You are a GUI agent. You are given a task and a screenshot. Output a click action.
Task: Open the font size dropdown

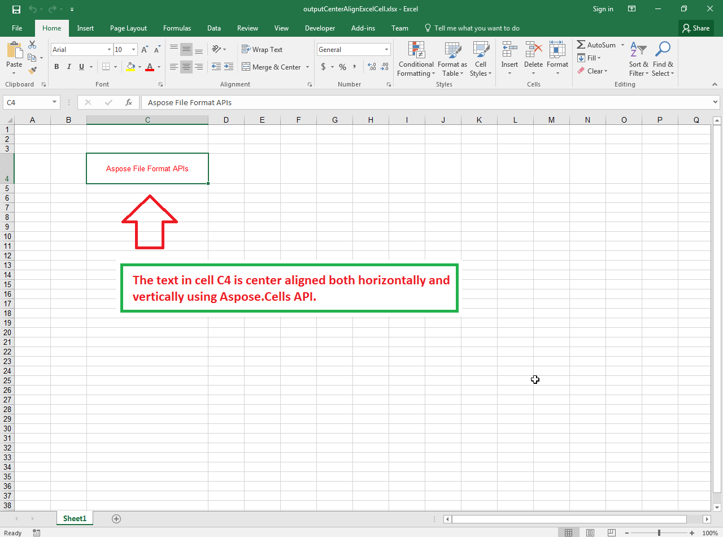click(134, 50)
